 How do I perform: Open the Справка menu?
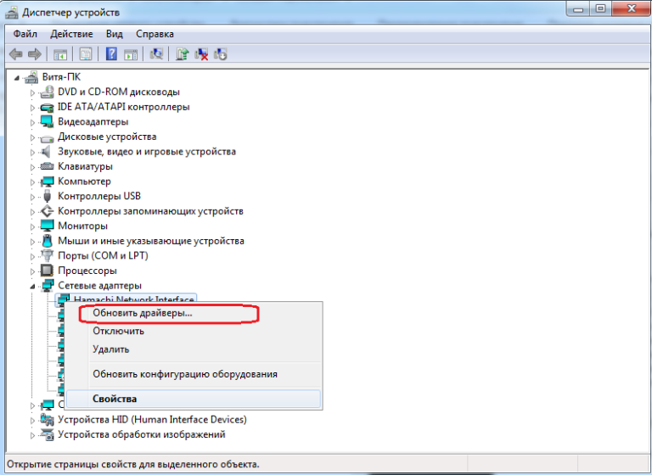coord(155,34)
